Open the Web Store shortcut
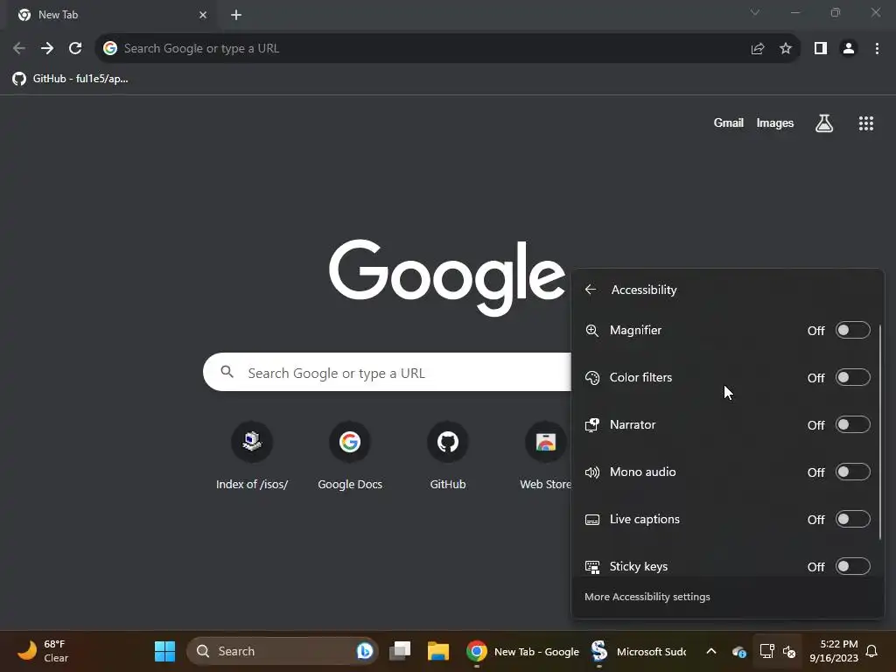 (546, 456)
